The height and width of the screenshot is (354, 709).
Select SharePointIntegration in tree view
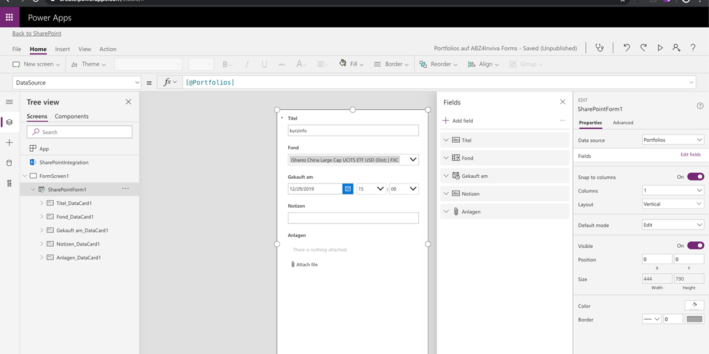coord(64,162)
